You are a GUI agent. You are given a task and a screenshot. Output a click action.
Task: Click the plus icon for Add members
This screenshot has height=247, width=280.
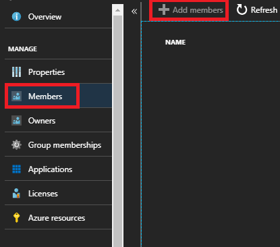pos(164,9)
